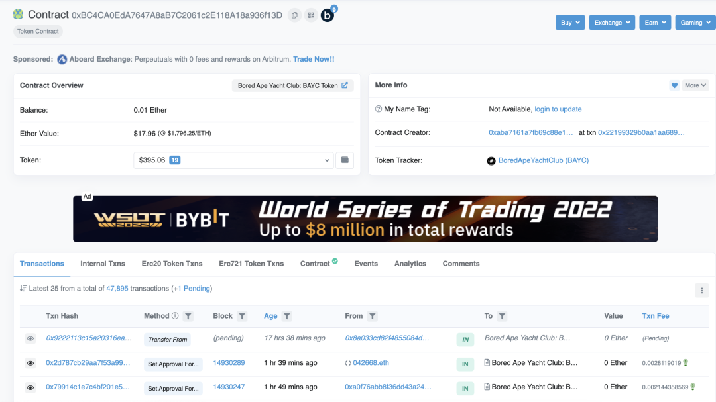The height and width of the screenshot is (402, 716).
Task: Open sender address 0x8a033cd82f4855084d
Action: click(387, 338)
